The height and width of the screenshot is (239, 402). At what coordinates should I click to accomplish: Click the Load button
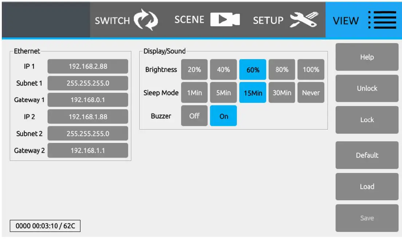(x=367, y=187)
